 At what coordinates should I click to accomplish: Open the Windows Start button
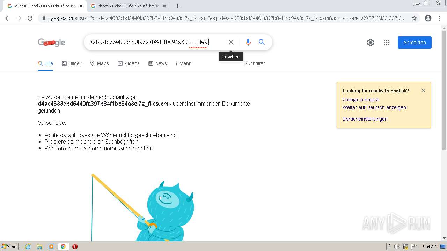9,246
